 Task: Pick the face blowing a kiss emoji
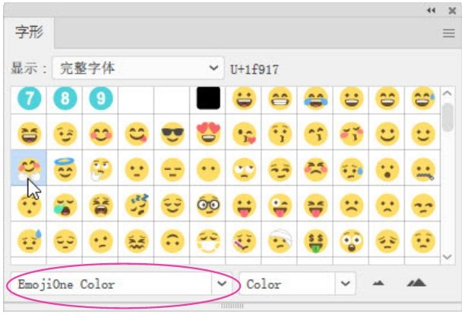245,133
